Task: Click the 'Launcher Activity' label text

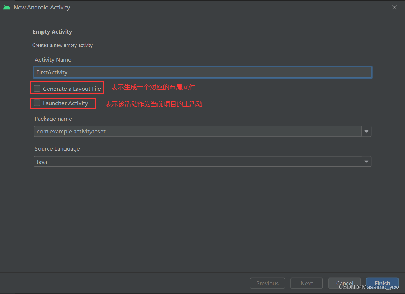Action: [65, 103]
